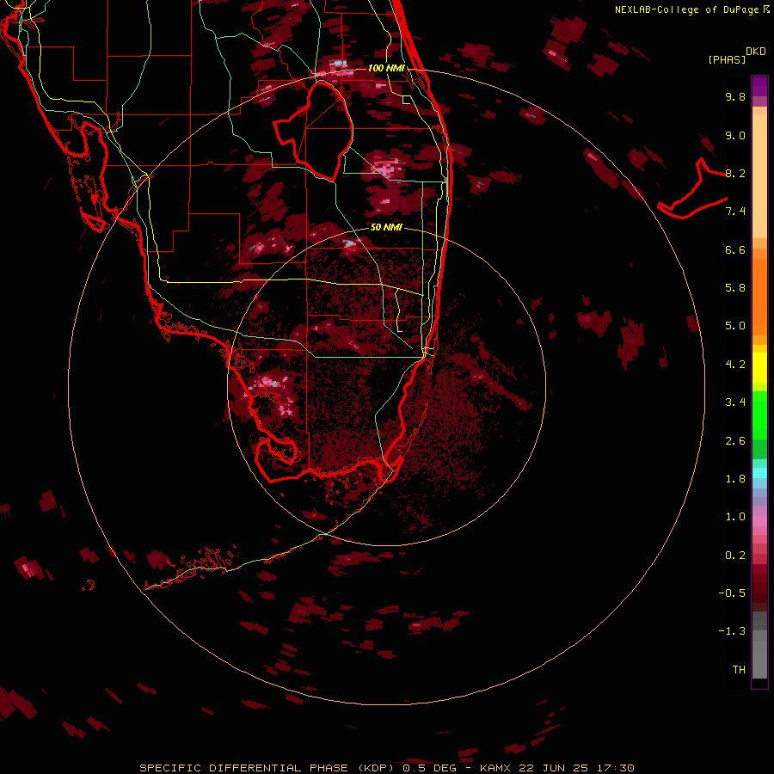The width and height of the screenshot is (774, 774).
Task: Click the 9.8 value on the scale
Action: click(x=735, y=96)
